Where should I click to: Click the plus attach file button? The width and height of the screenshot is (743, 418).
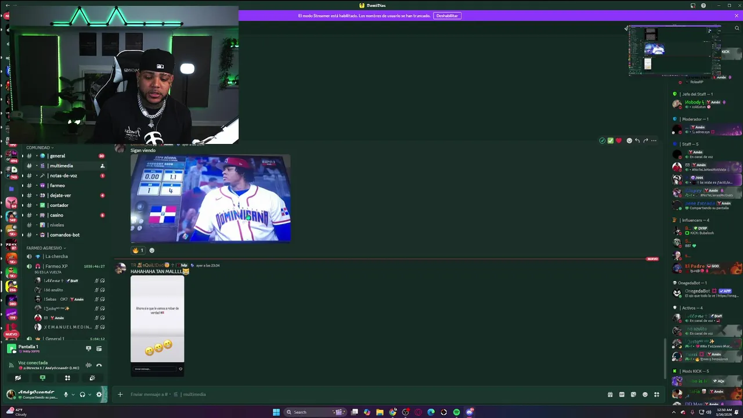(120, 394)
